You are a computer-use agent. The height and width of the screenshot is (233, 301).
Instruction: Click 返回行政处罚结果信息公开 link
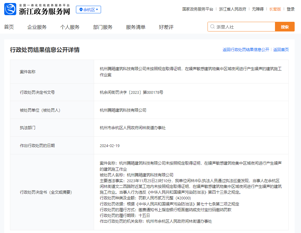pos(246,50)
